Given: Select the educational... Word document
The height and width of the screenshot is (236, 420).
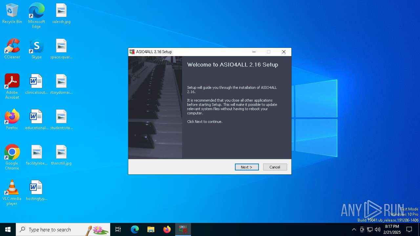Looking at the screenshot, I should click(36, 120).
